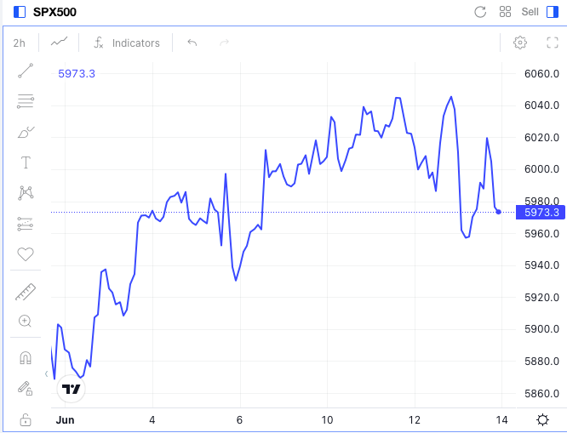Toggle stay in drawing mode pencil-lock
Viewport: 567px width, 433px height.
click(26, 389)
